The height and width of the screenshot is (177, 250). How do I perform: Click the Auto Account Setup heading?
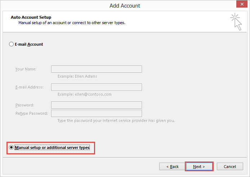(31, 17)
